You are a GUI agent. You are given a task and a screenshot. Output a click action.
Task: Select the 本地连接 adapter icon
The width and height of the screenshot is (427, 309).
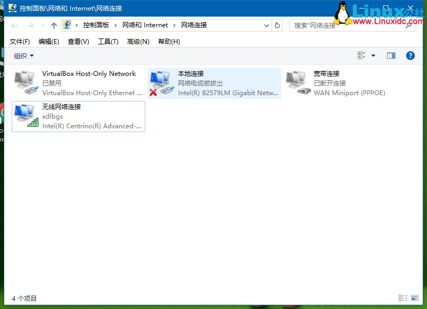point(161,83)
